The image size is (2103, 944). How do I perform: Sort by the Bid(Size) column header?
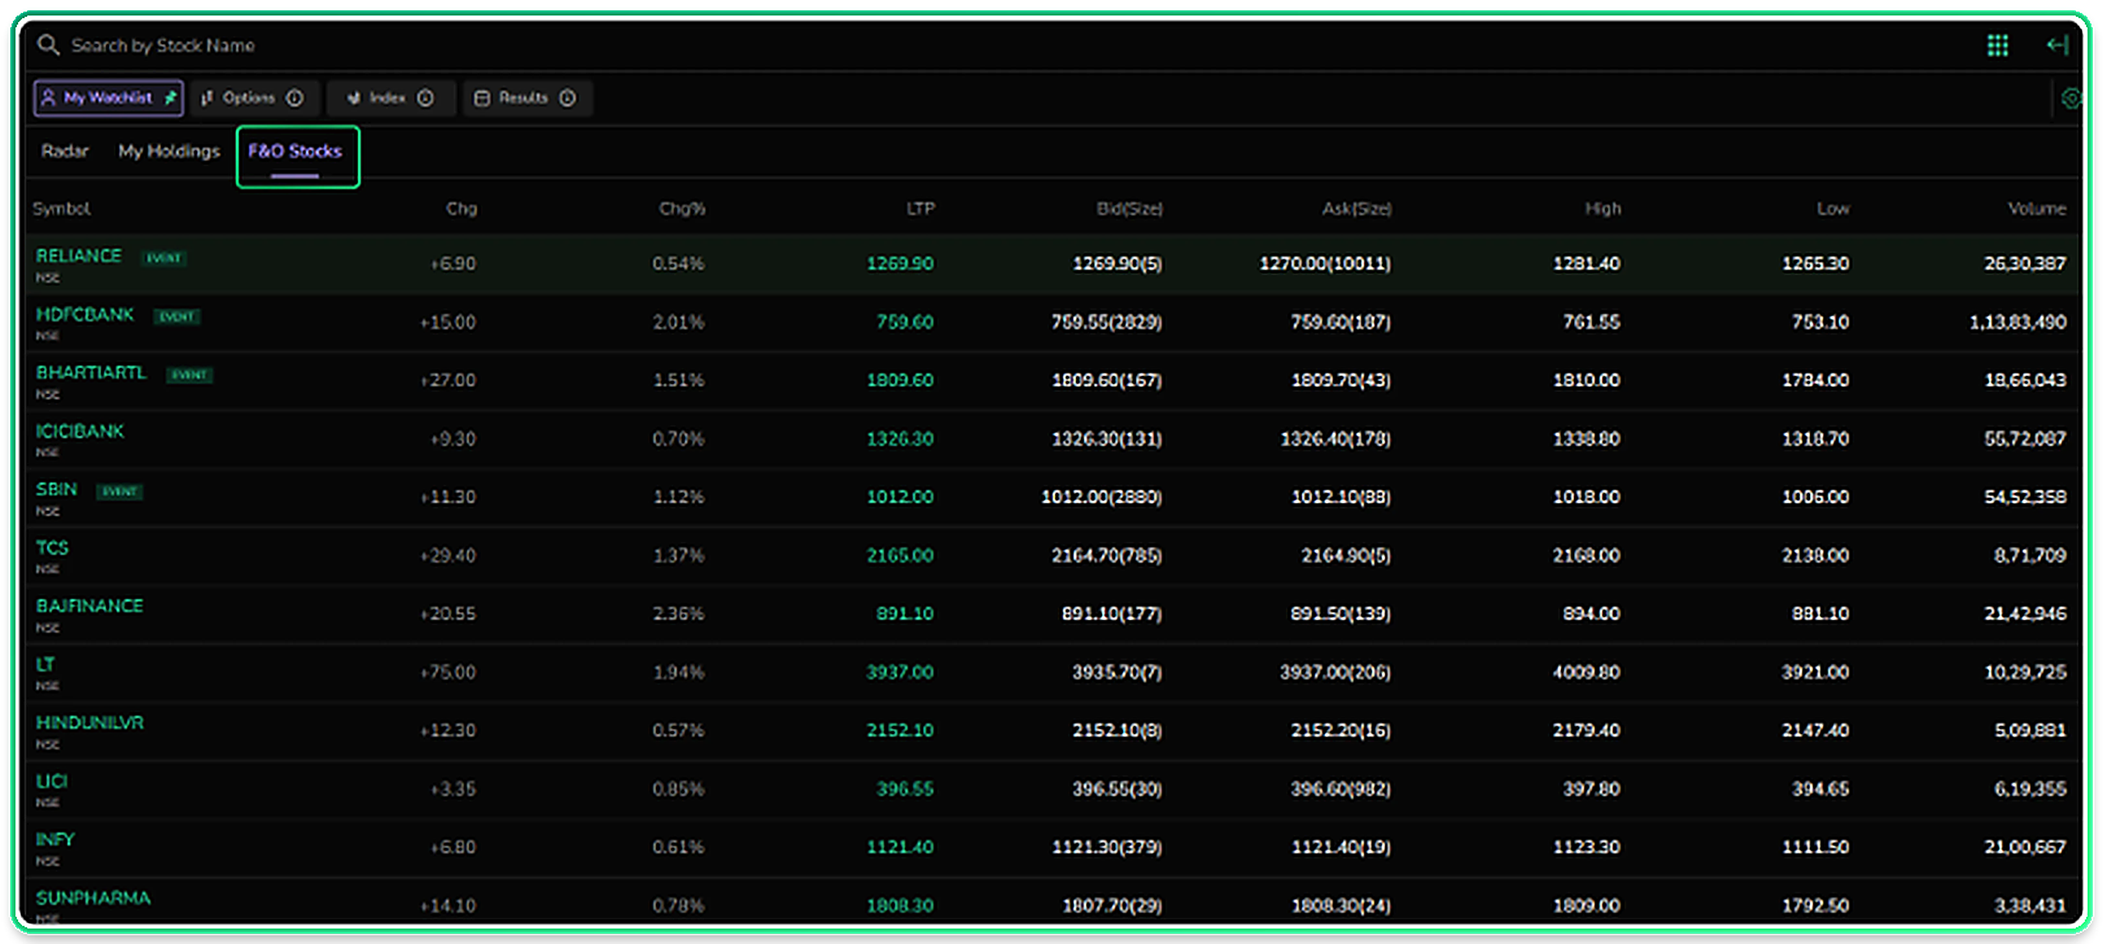[x=1129, y=208]
